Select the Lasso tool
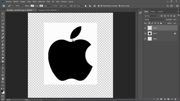 [x=3, y=20]
